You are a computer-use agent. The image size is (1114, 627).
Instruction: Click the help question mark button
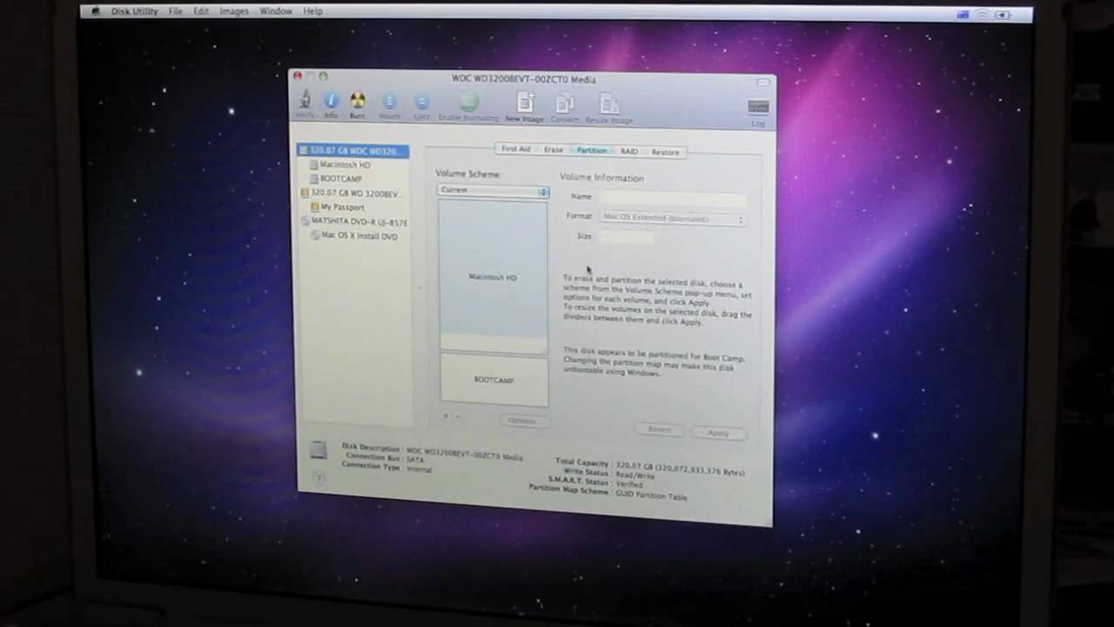(x=318, y=478)
